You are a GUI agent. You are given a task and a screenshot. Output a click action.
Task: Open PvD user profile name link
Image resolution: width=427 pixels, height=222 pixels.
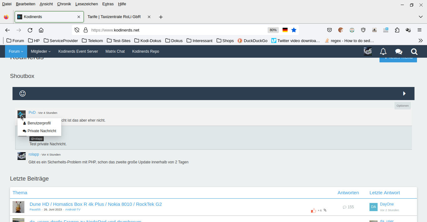click(x=32, y=113)
